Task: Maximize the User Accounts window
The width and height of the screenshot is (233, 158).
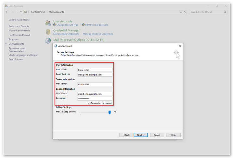Action: tap(217, 6)
